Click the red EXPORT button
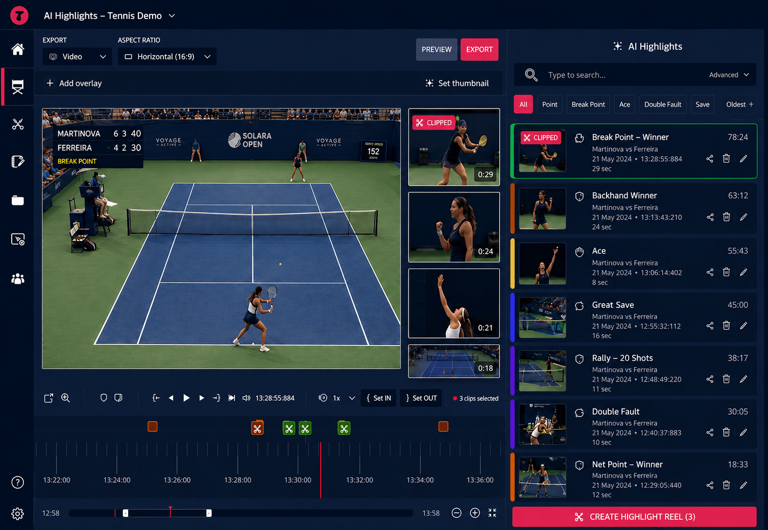Image resolution: width=768 pixels, height=530 pixels. [479, 49]
